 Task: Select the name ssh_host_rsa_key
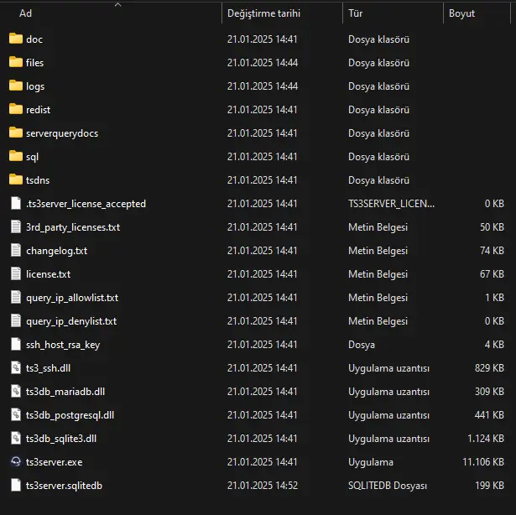click(63, 345)
